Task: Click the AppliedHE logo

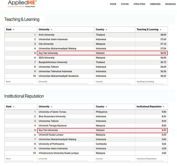Action: click(x=22, y=4)
